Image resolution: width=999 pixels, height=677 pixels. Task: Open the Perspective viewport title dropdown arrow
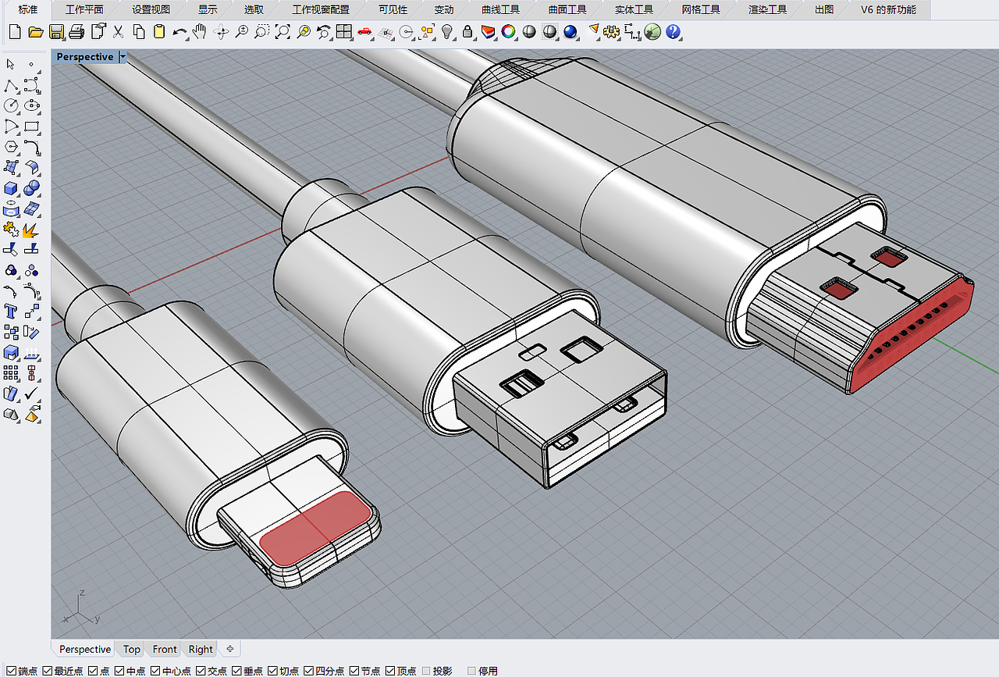click(123, 57)
